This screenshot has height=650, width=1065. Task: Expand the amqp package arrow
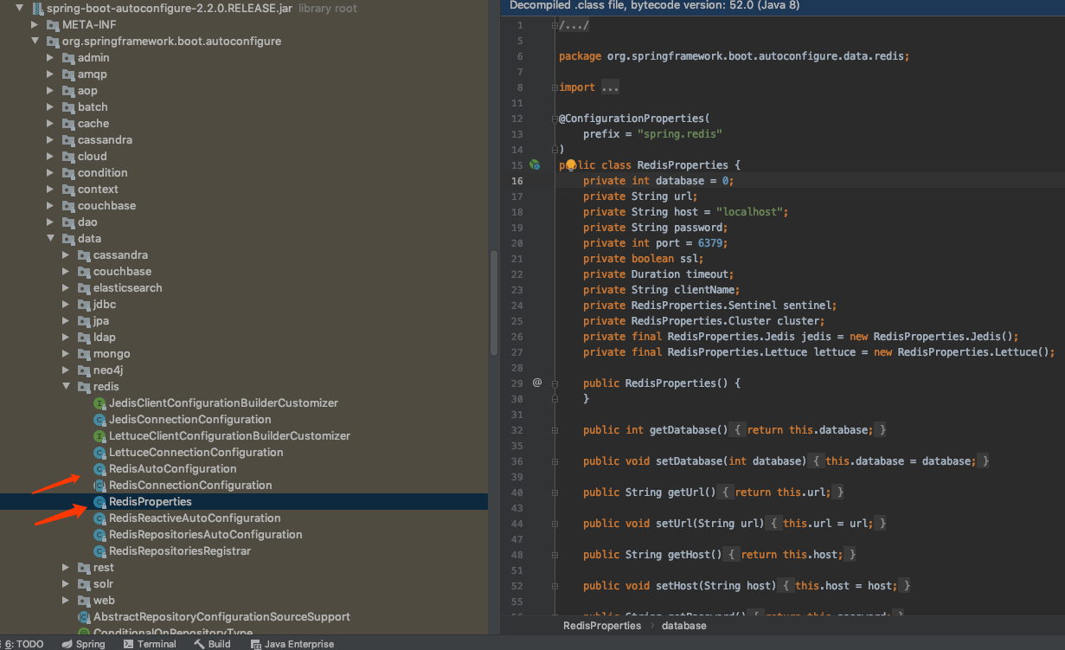tap(51, 74)
